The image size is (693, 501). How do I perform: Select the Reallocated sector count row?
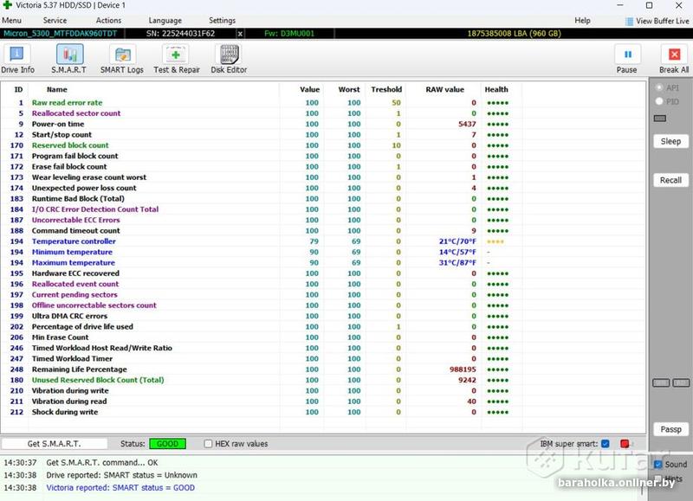point(76,113)
